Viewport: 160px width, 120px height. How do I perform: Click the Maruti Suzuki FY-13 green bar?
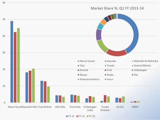pos(19,65)
